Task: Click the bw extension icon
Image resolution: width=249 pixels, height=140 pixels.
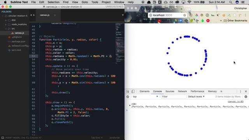Action: tap(213, 15)
